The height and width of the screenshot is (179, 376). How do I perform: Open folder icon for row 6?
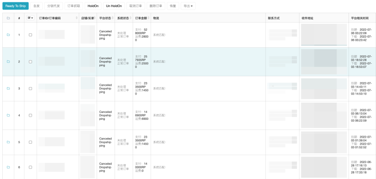8,167
